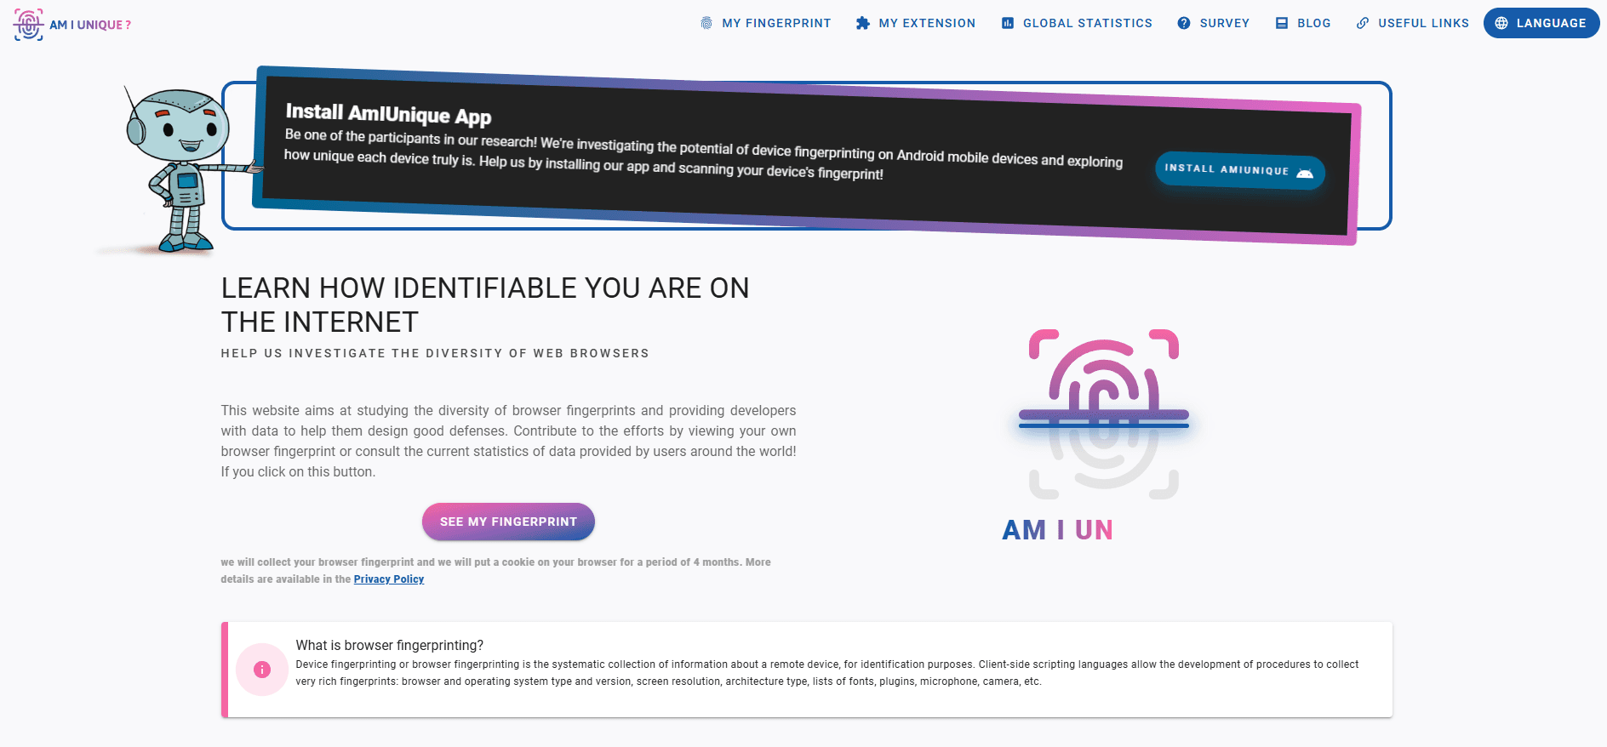Click the large animated fingerprint scan graphic
This screenshot has height=747, width=1607.
click(1104, 414)
